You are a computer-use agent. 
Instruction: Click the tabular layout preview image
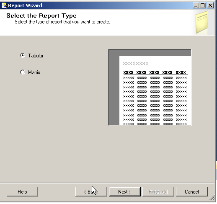(150, 88)
